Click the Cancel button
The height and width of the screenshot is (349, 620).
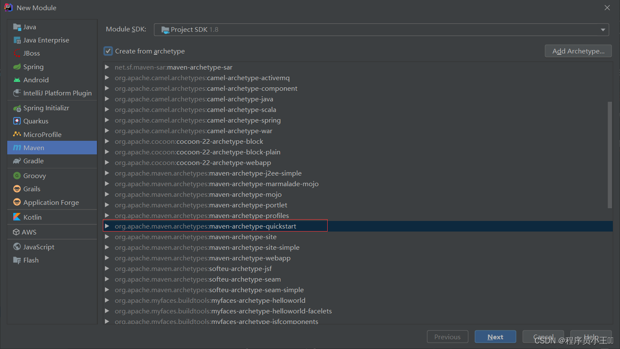543,337
